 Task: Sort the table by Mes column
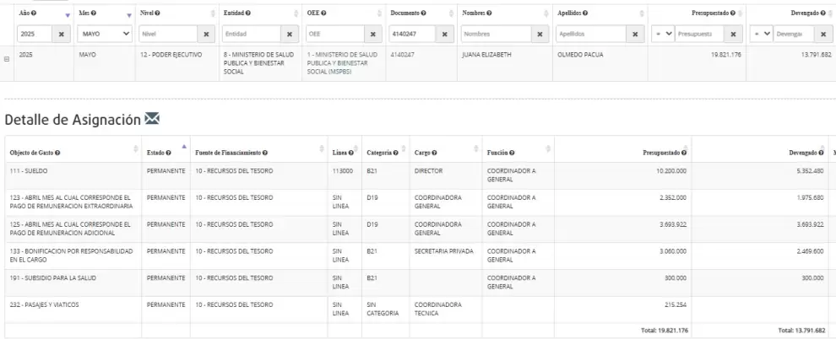click(128, 15)
